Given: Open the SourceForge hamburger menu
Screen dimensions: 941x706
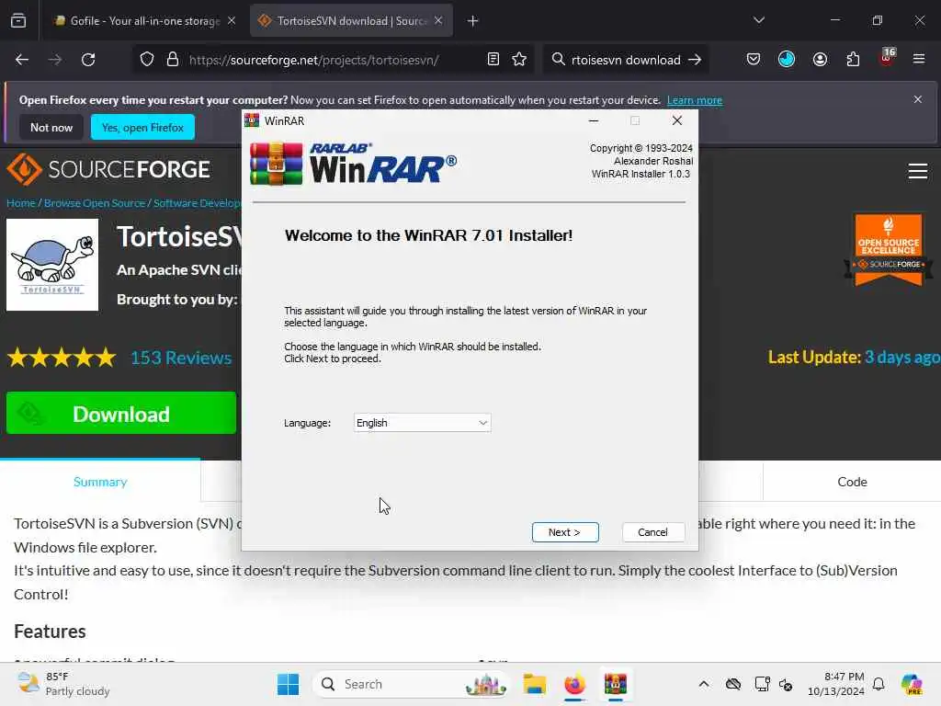Looking at the screenshot, I should point(918,171).
